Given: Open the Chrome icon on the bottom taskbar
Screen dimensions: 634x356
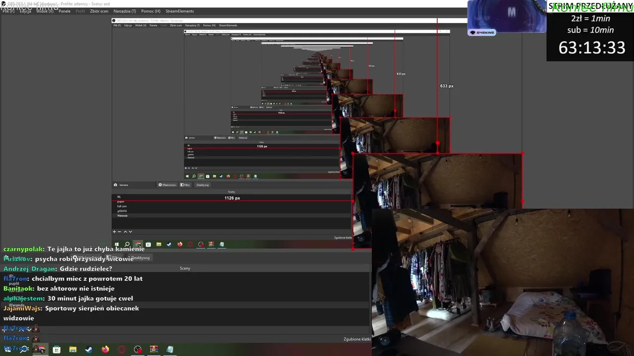Looking at the screenshot, I should point(41,350).
